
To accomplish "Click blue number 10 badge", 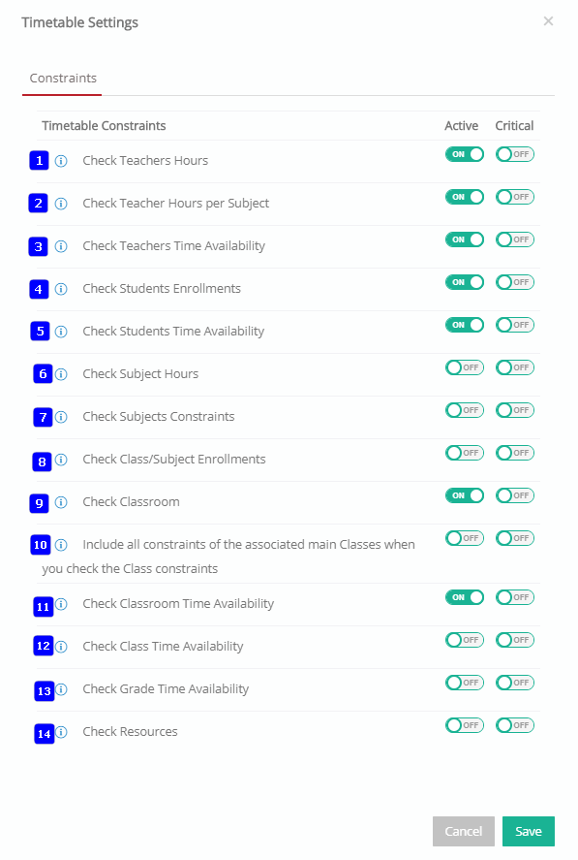I will click(x=41, y=545).
